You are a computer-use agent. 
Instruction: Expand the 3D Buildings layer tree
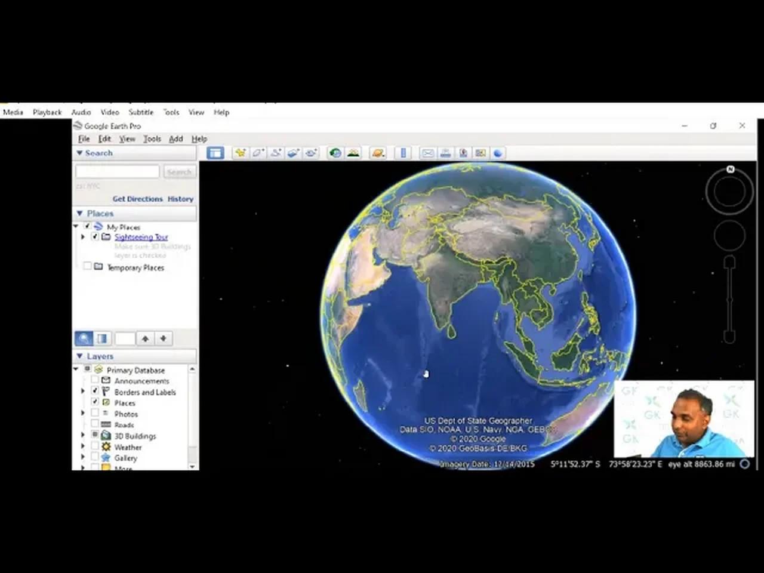coord(82,435)
